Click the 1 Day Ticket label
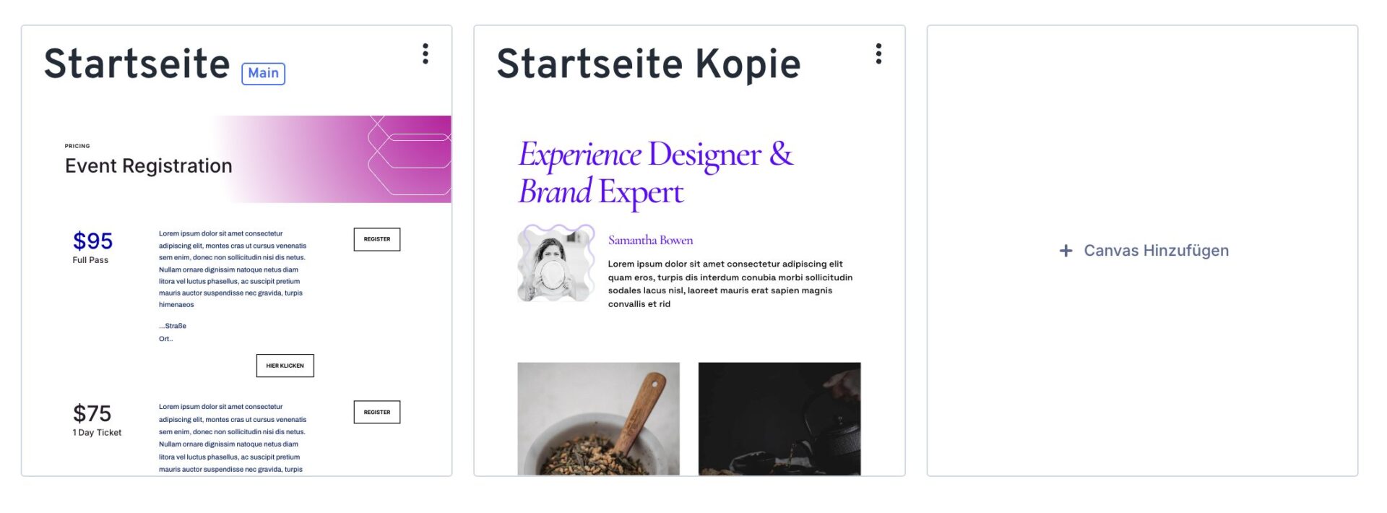The width and height of the screenshot is (1387, 513). click(x=97, y=433)
